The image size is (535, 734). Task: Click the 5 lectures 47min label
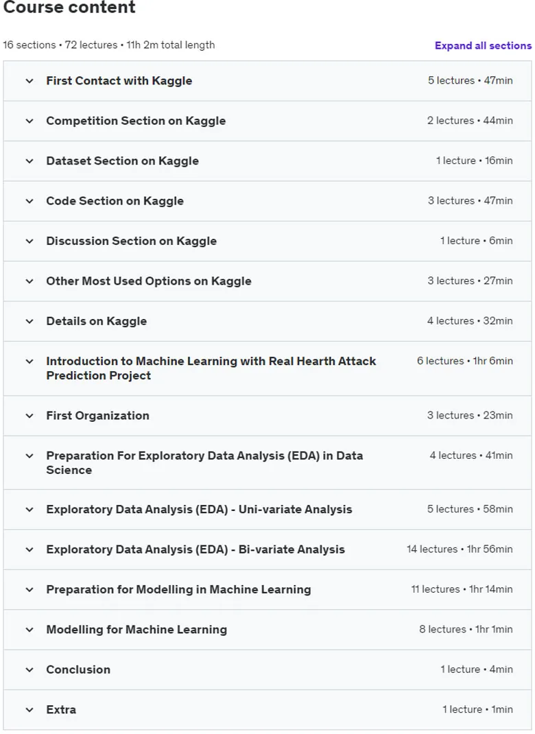[470, 80]
